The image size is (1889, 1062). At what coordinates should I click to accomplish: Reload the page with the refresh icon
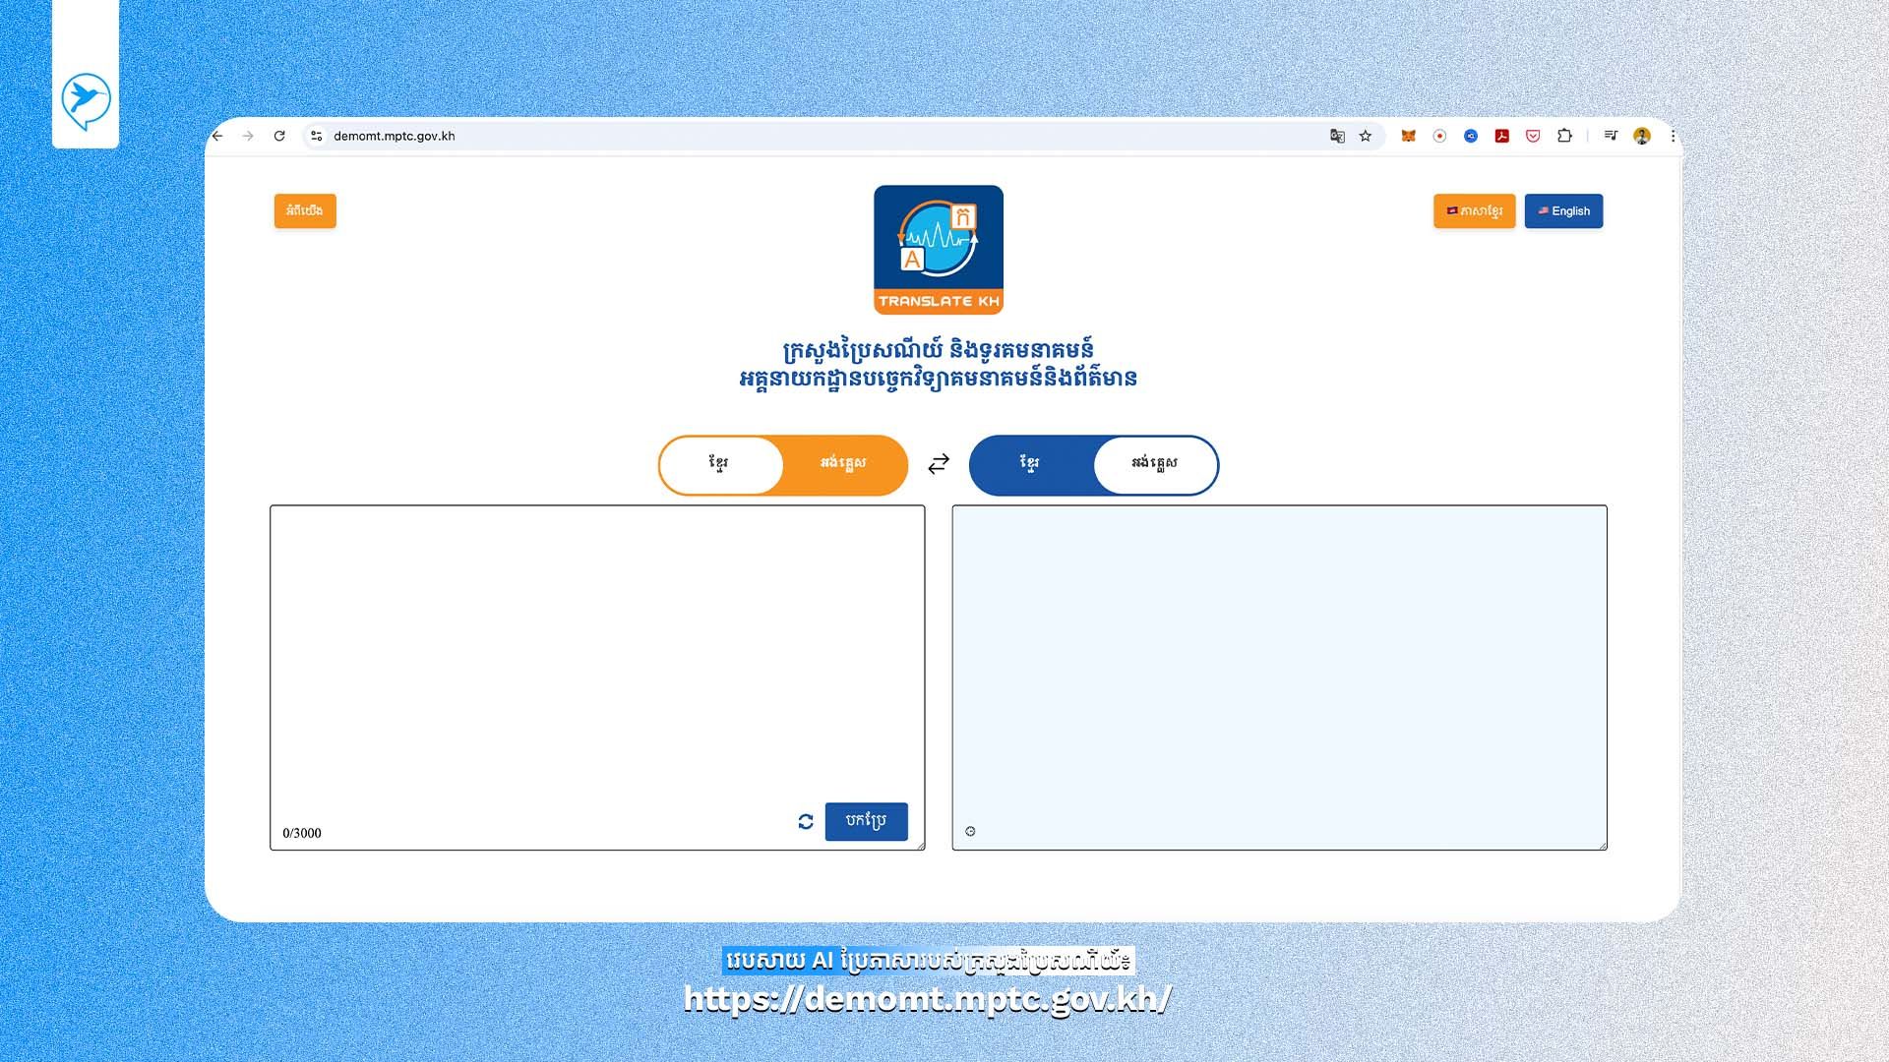click(279, 136)
